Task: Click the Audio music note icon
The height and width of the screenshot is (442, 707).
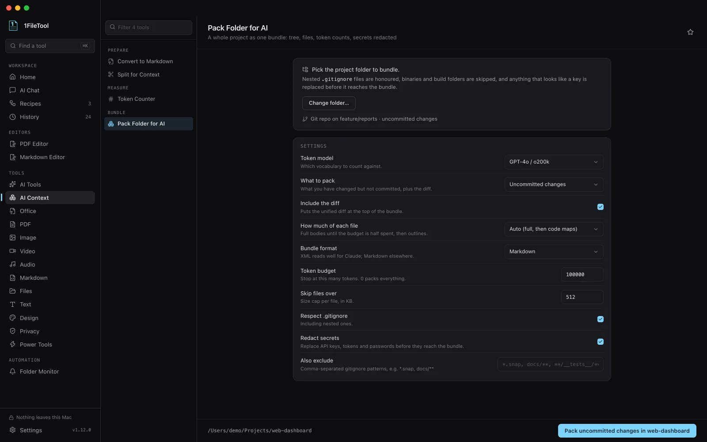Action: [13, 264]
